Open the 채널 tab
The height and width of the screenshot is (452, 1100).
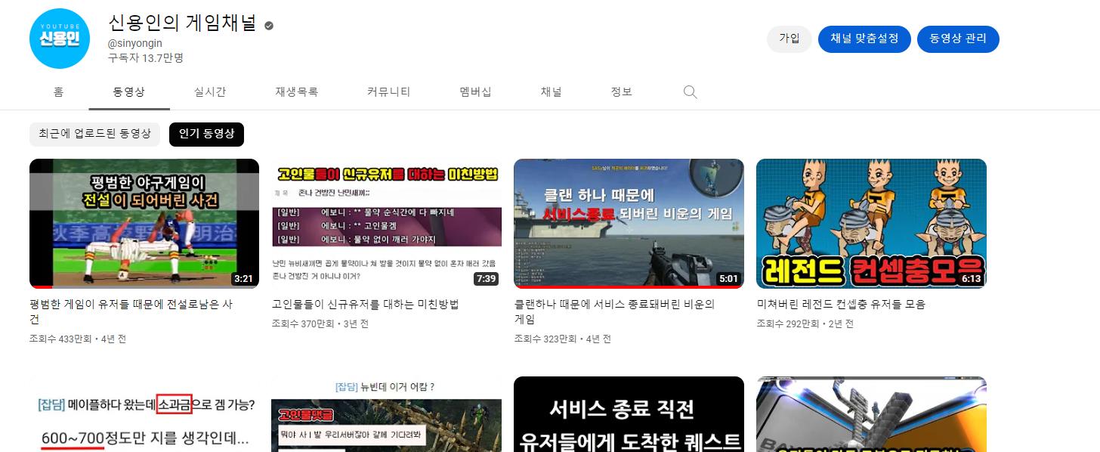tap(551, 91)
